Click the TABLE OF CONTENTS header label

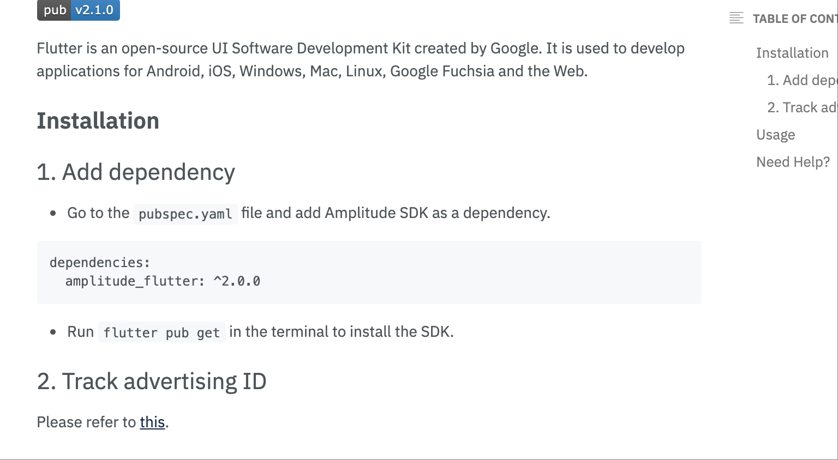[794, 18]
